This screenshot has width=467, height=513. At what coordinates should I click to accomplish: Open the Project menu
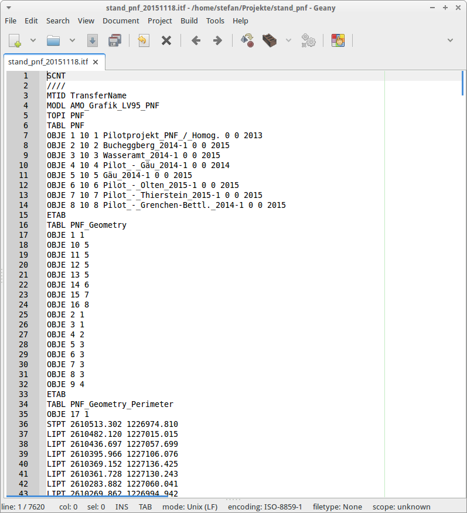[160, 21]
